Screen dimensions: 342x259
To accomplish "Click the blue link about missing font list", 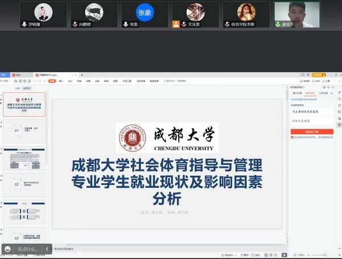I will pyautogui.click(x=304, y=99).
